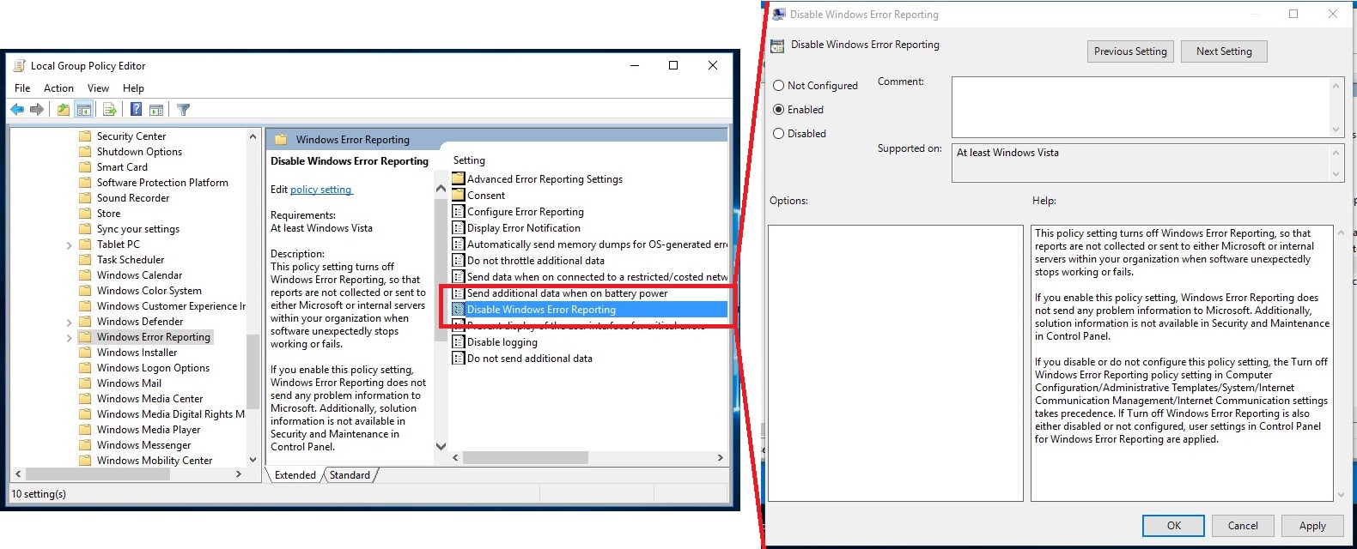Screen dimensions: 1357x549
Task: Click the Previous Setting button
Action: [1130, 51]
